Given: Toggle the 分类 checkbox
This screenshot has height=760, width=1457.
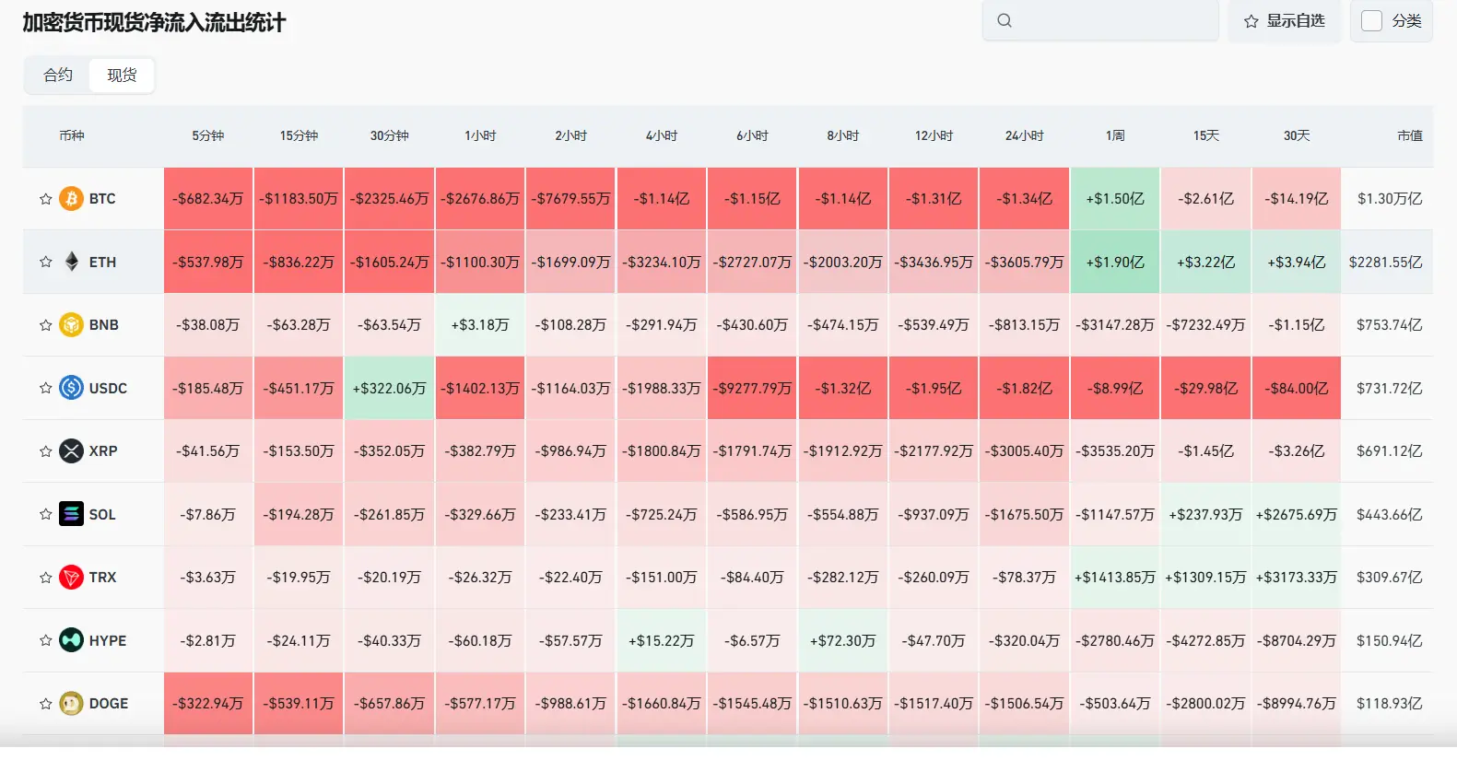Looking at the screenshot, I should point(1371,20).
